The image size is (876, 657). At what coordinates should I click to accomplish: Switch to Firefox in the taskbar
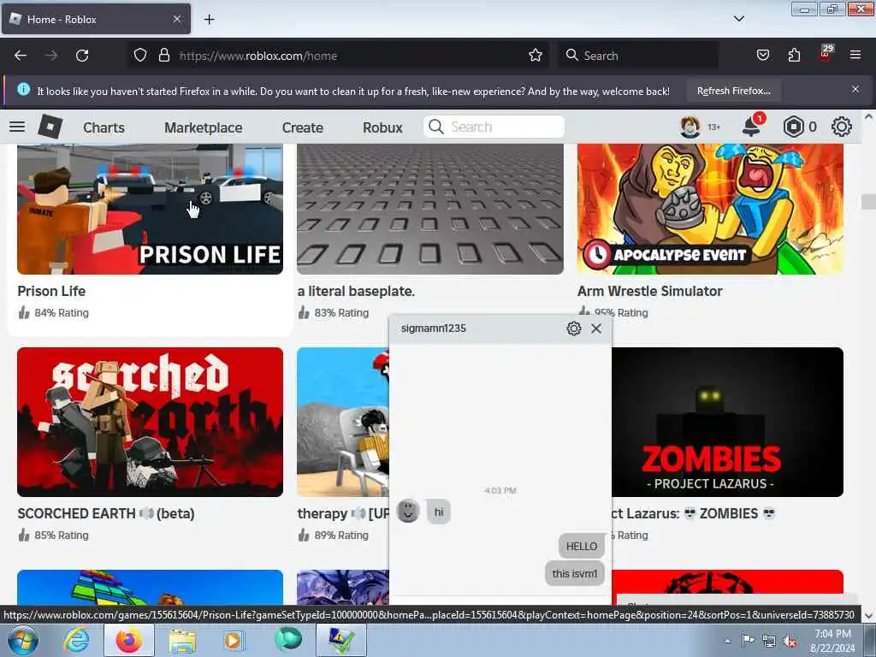click(x=129, y=640)
